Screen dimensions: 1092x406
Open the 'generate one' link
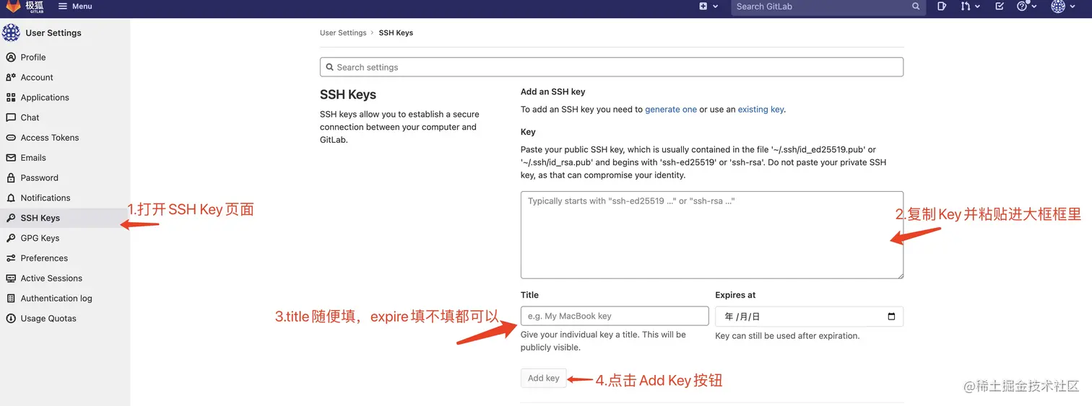[671, 110]
